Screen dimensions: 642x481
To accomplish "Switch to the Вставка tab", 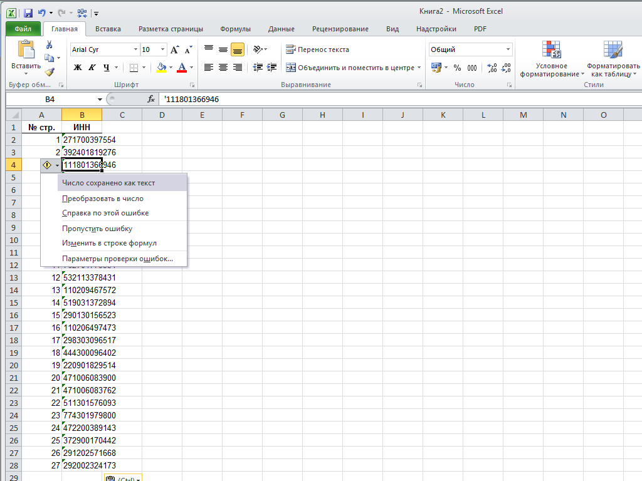I will (108, 29).
